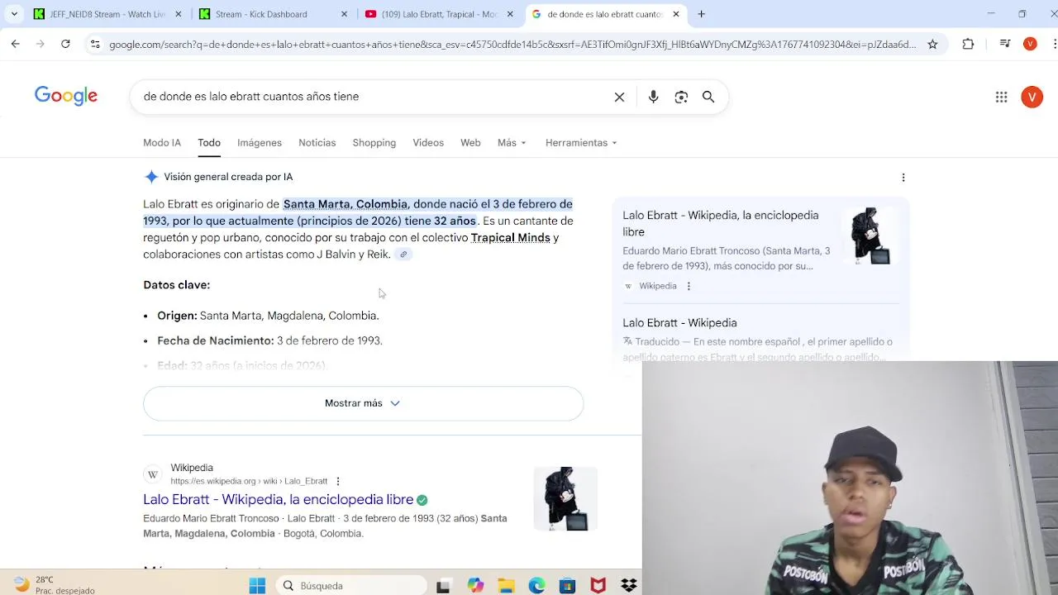Bookmark this page with star icon
This screenshot has width=1058, height=595.
(932, 44)
